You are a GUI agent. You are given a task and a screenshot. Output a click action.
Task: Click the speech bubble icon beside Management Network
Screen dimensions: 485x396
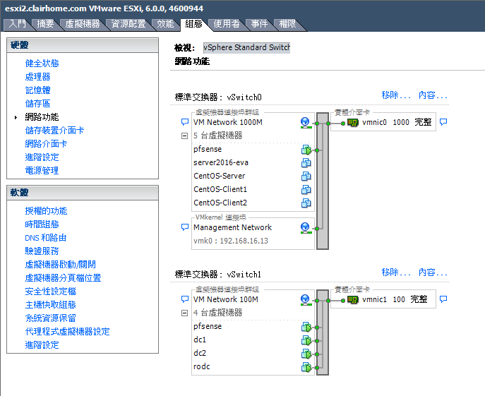point(185,227)
